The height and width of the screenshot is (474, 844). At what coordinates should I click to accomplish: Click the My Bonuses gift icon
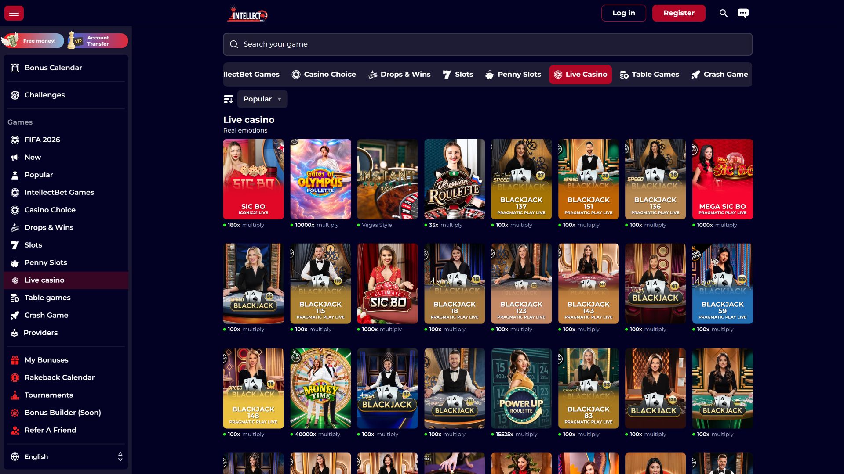(15, 360)
